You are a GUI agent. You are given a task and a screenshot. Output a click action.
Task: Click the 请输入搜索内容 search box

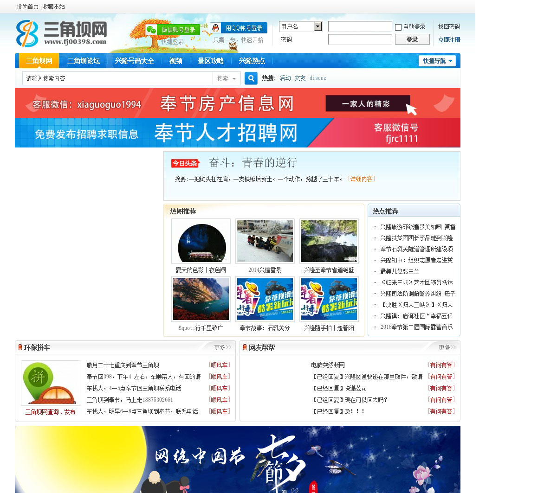[117, 78]
